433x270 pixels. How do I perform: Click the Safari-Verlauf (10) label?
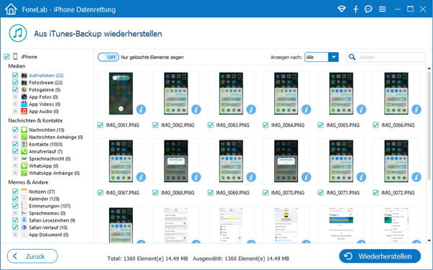tap(48, 228)
